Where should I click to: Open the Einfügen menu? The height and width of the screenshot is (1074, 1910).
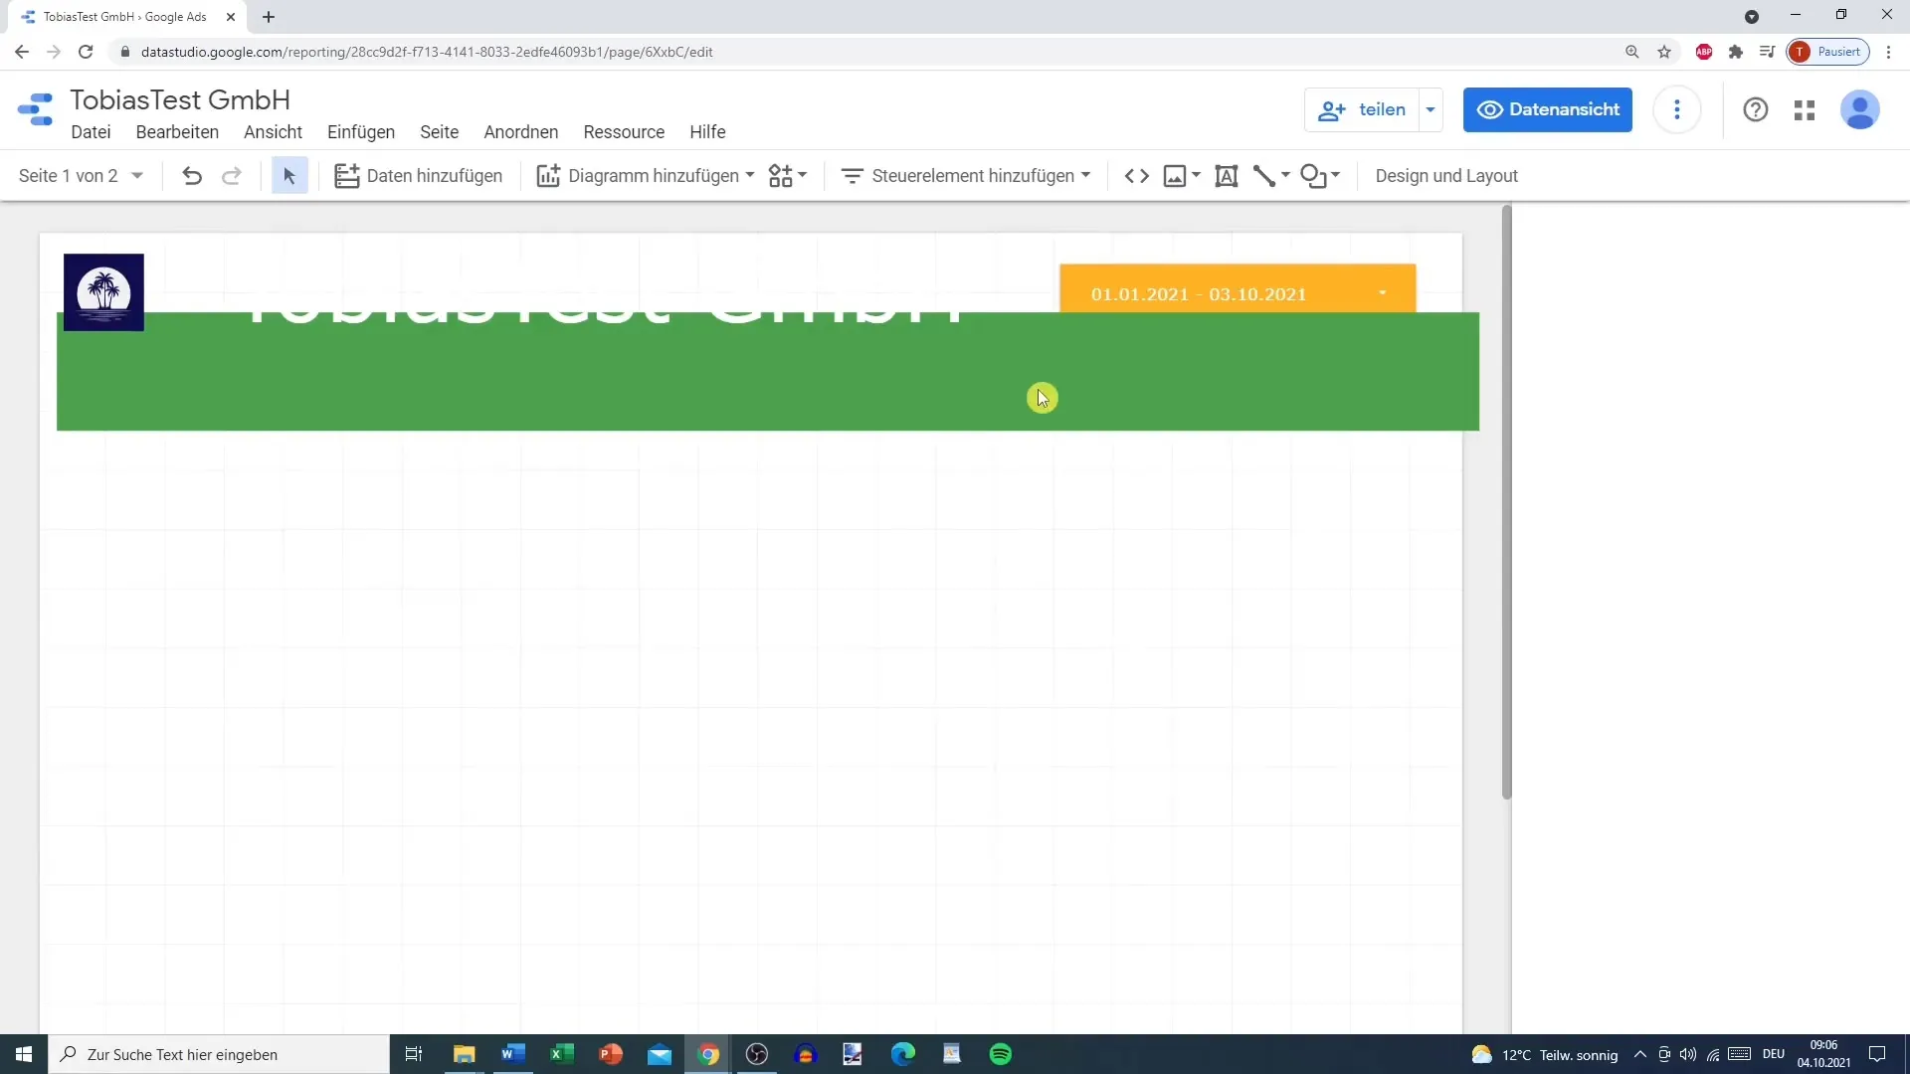tap(361, 132)
